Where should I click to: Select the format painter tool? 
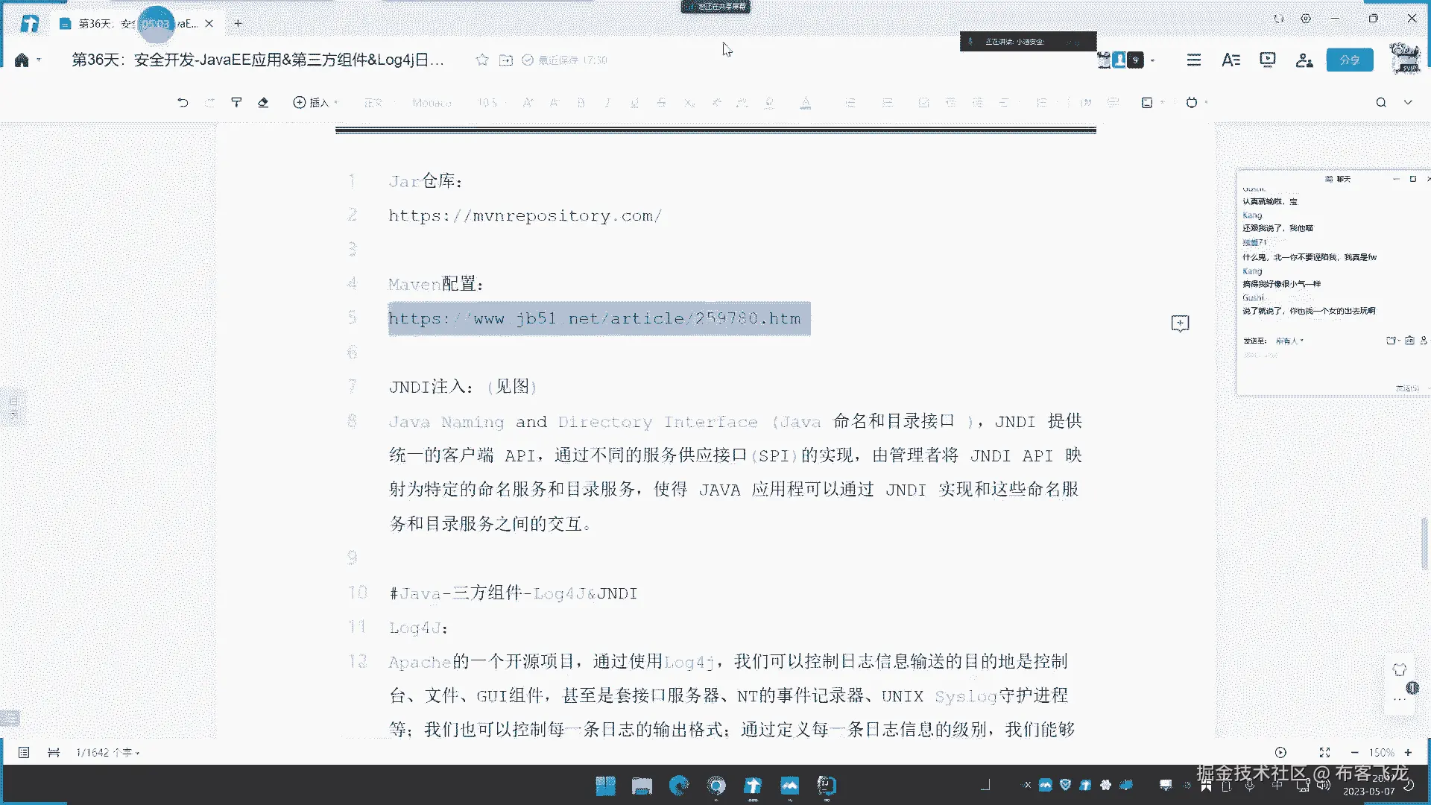coord(236,103)
